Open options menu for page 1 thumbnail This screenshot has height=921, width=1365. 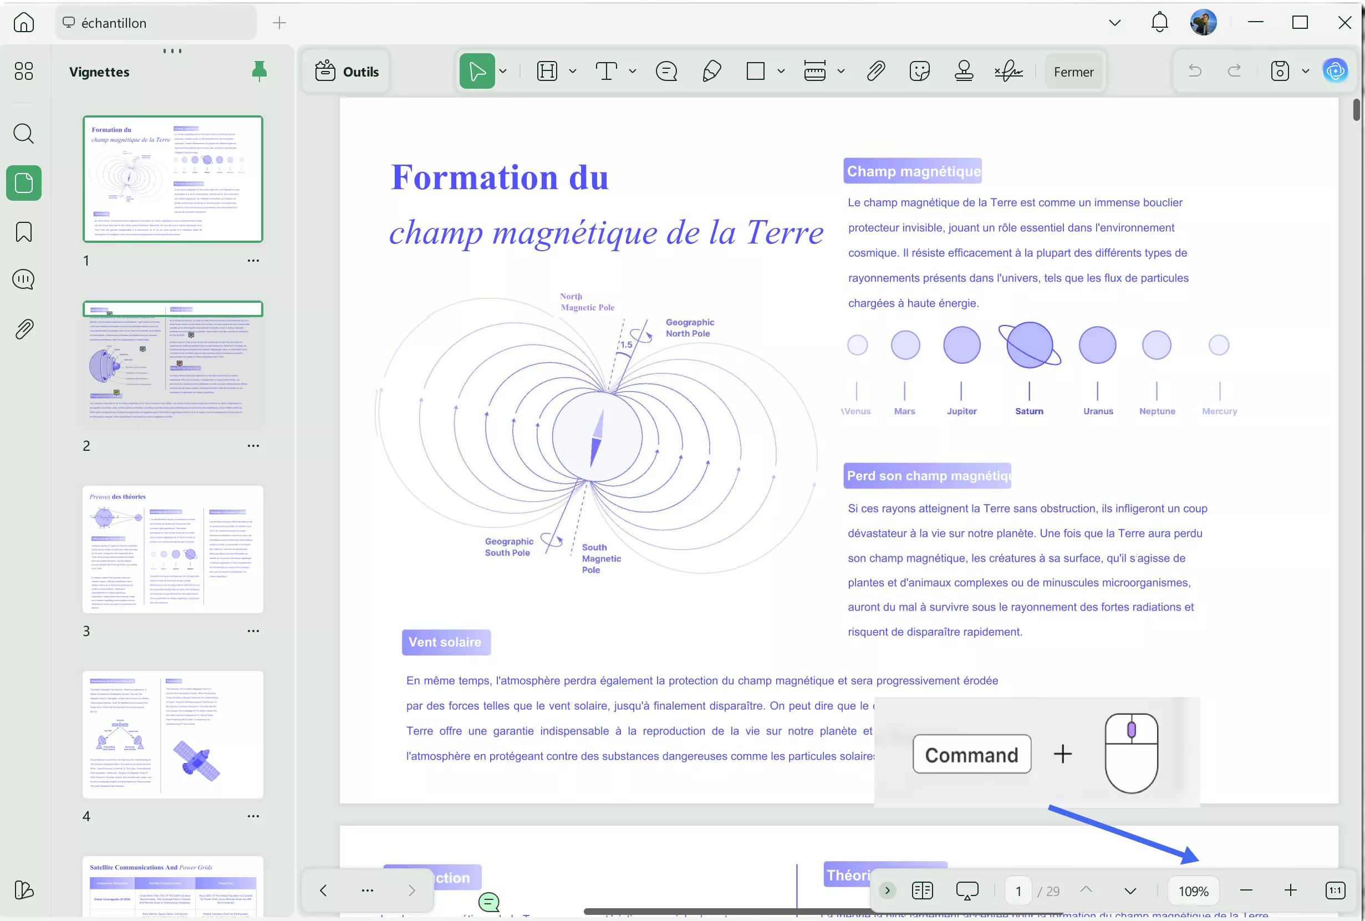click(253, 260)
